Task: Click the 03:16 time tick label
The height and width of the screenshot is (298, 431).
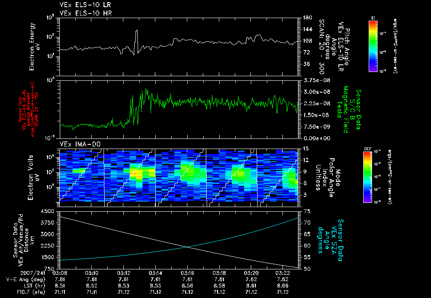Action: 187,273
